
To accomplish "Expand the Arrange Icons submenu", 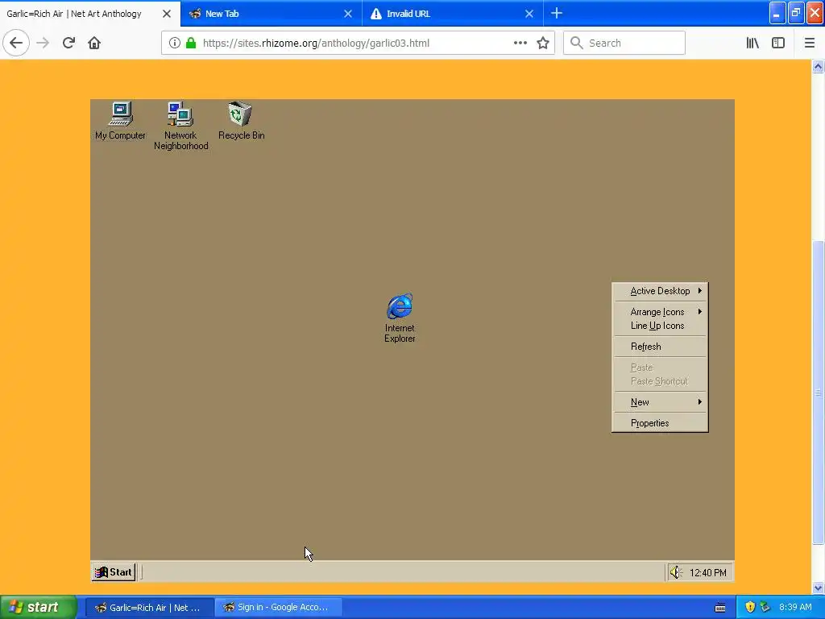I will pyautogui.click(x=661, y=312).
